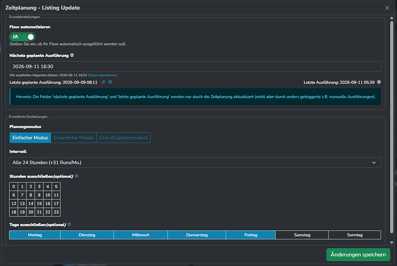Click the Datum übernehmen link
397x266 pixels.
102,75
